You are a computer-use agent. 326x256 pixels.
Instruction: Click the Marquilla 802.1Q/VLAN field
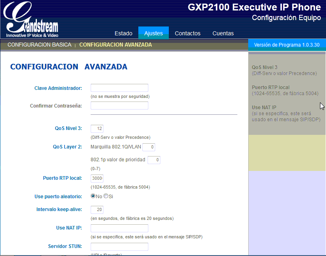[148, 147]
